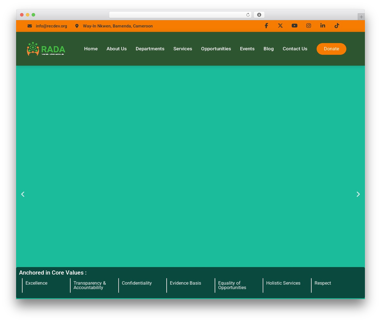Open the Services menu item
This screenshot has height=322, width=381.
coord(183,49)
